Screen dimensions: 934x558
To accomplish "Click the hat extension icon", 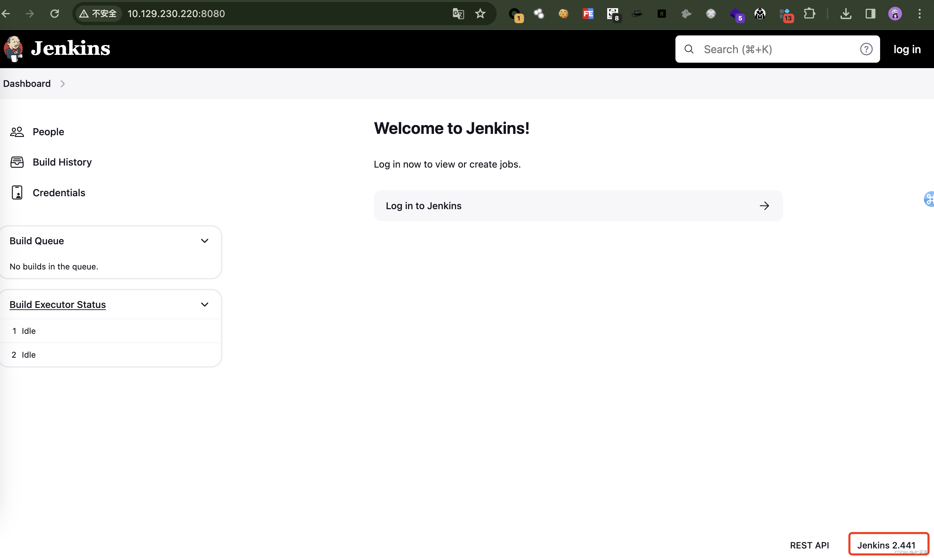I will 637,14.
